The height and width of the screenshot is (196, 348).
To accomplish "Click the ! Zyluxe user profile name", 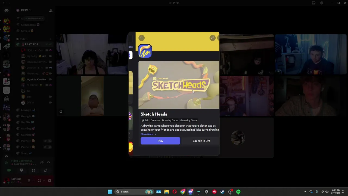I will tap(16, 179).
